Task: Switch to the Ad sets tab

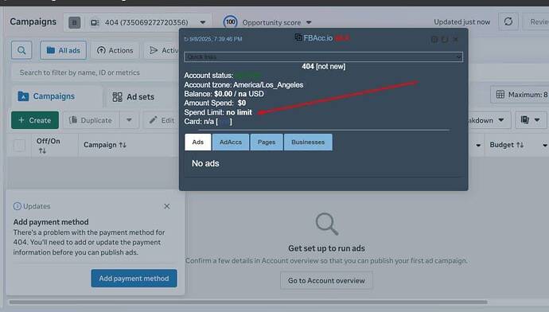Action: tap(134, 97)
